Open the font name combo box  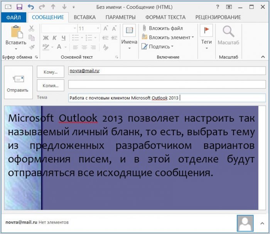(59, 28)
